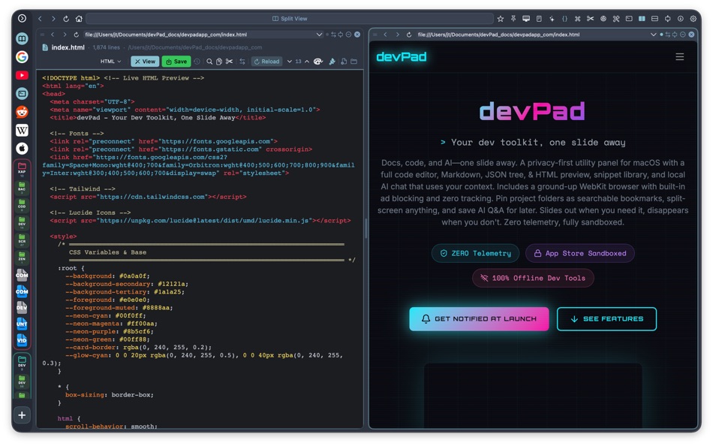Screen dimensions: 713x446
Task: Click the search magnifier icon above the editor
Action: coord(209,61)
